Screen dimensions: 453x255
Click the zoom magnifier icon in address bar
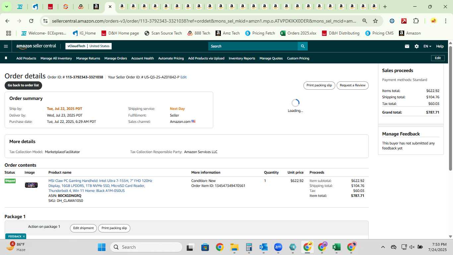[x=365, y=21]
